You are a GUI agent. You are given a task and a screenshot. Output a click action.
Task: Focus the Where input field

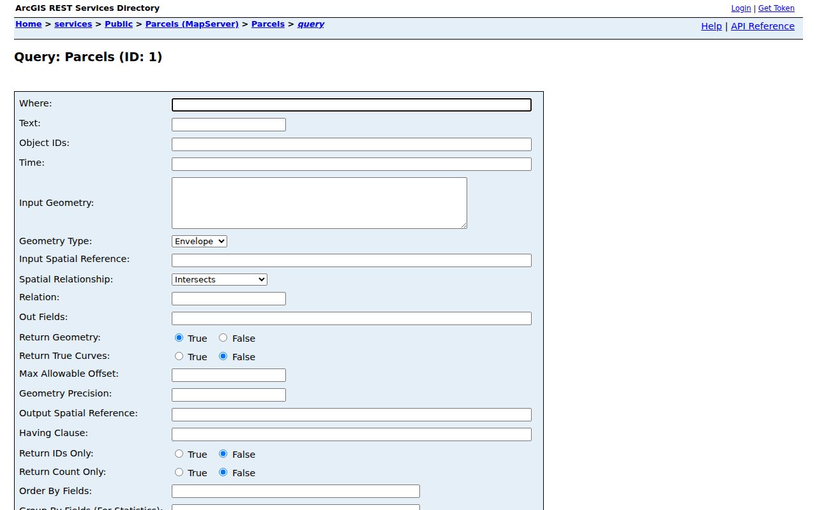pyautogui.click(x=352, y=105)
